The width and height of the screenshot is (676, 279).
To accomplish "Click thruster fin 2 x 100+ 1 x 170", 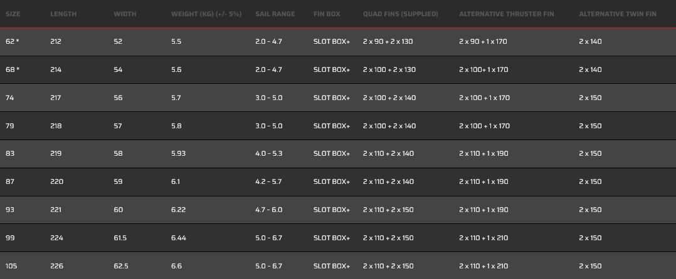I will coord(483,69).
